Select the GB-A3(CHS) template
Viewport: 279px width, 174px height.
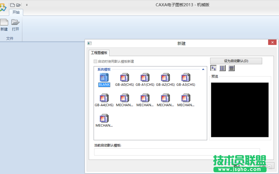pos(186,78)
